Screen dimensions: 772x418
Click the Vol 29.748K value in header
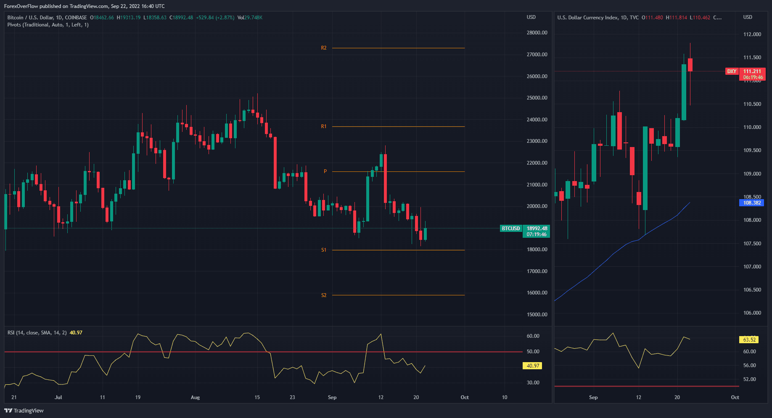point(250,18)
